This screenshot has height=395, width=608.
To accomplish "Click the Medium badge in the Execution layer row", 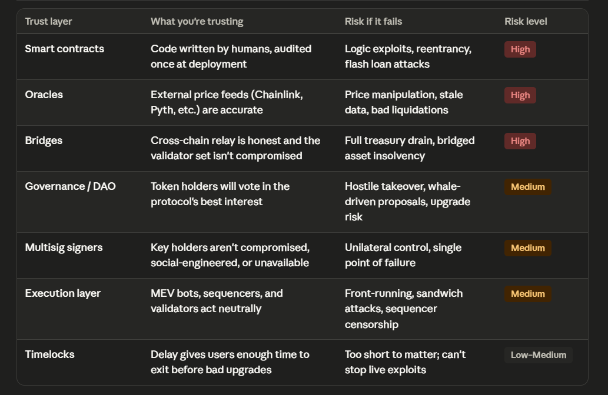I will (527, 293).
